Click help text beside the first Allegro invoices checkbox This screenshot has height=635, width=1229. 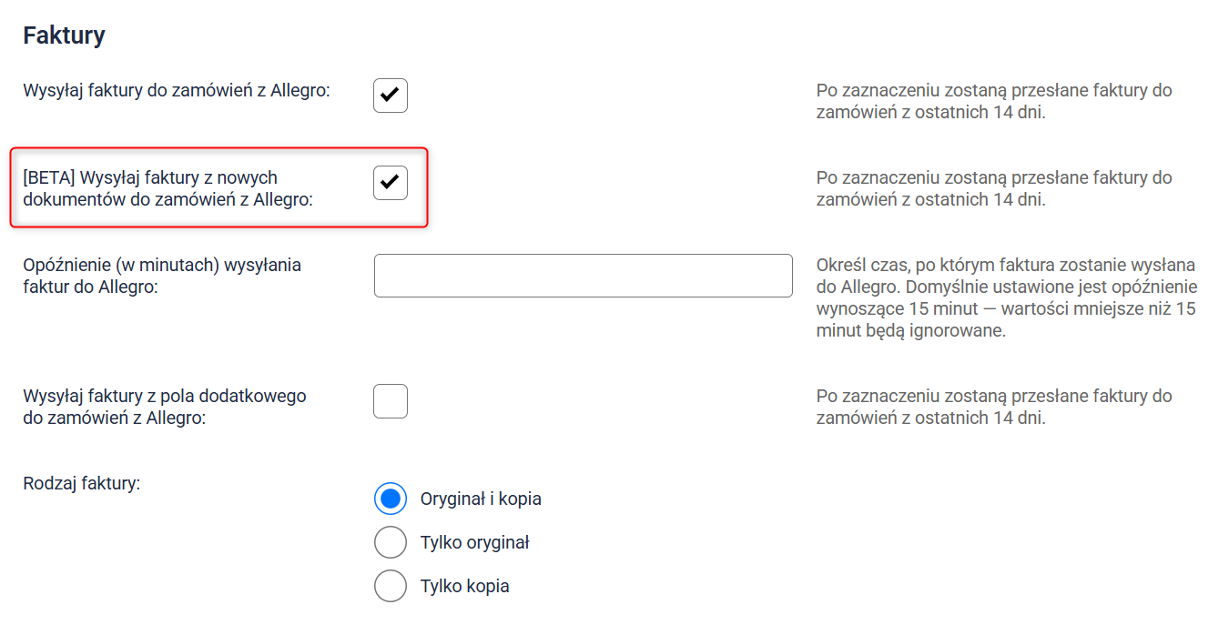point(994,102)
